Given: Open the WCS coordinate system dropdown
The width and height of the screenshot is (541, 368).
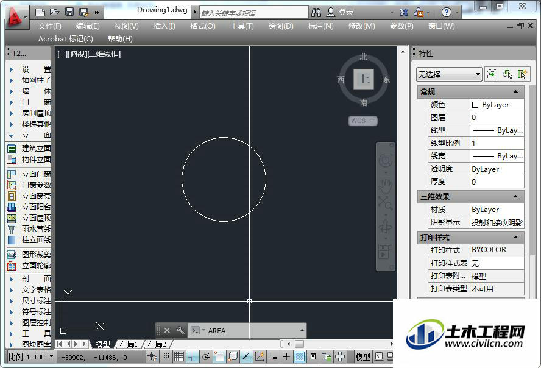Looking at the screenshot, I should (363, 121).
